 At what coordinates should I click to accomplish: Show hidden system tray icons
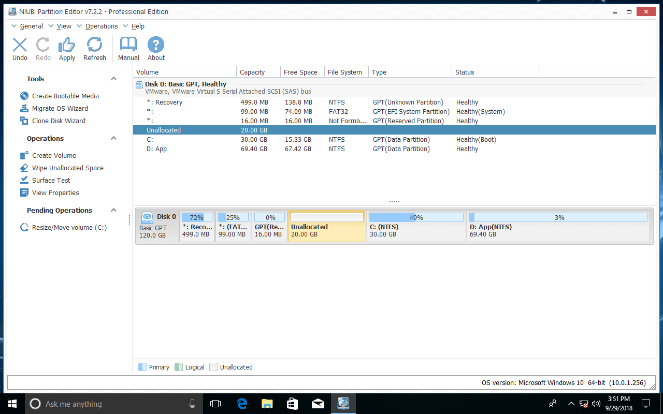click(571, 404)
